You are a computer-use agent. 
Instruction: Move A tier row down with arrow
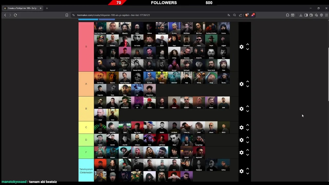[x=248, y=86]
